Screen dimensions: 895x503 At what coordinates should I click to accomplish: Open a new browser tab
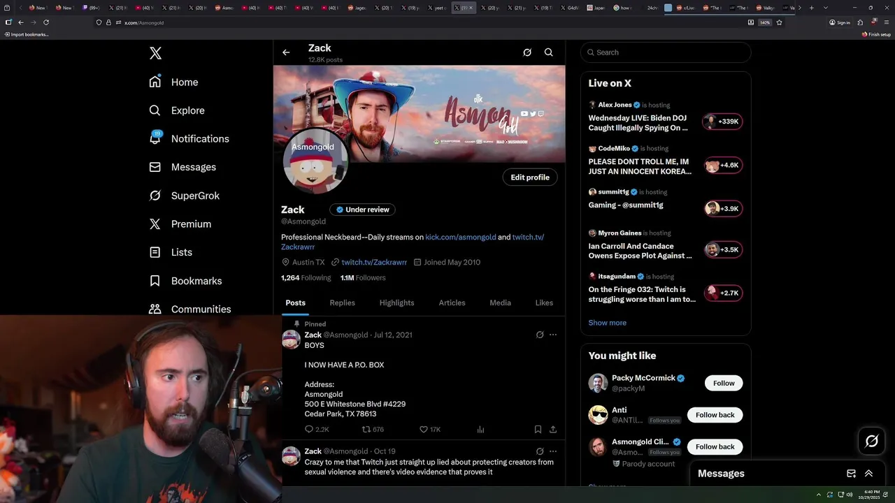[812, 8]
